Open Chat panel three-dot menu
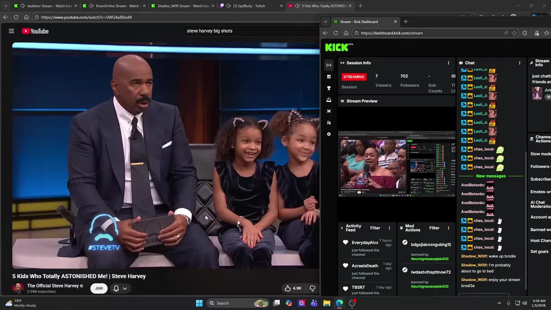The image size is (551, 310). (520, 63)
